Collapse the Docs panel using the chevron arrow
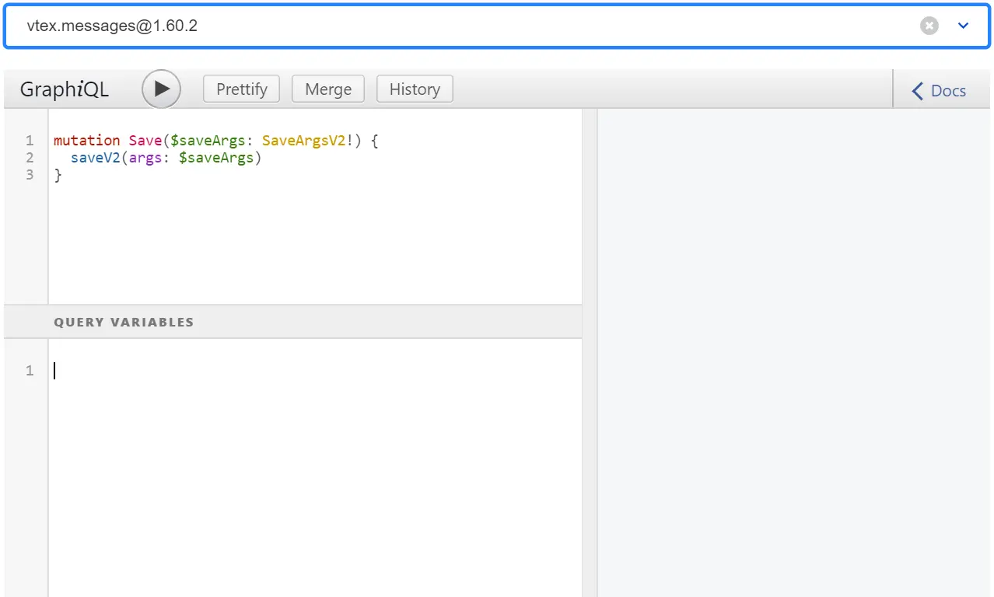 pyautogui.click(x=917, y=90)
